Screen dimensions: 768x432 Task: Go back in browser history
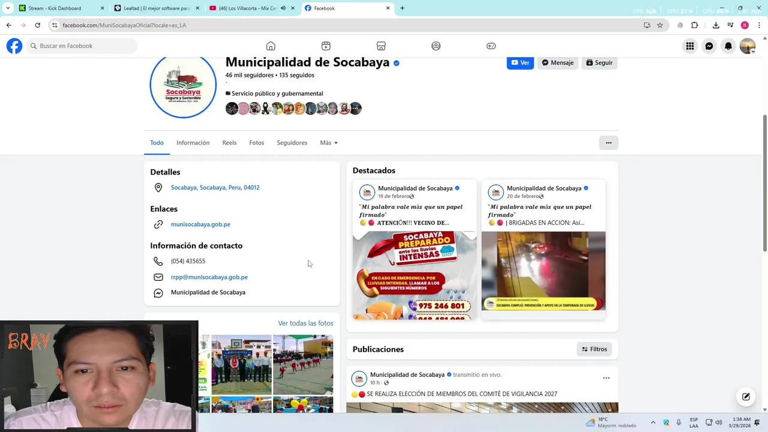coord(8,25)
